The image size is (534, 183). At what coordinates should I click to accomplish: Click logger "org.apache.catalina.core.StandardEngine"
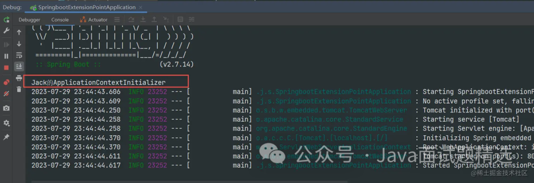331,128
